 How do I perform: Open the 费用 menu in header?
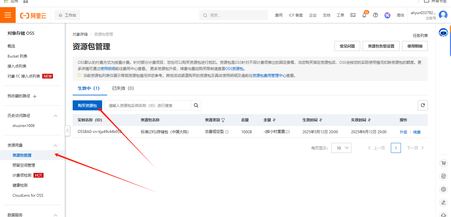(x=279, y=15)
